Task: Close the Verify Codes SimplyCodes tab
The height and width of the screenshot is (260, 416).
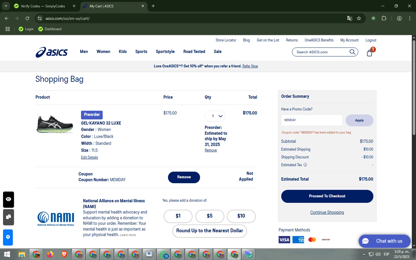Action: (x=74, y=6)
